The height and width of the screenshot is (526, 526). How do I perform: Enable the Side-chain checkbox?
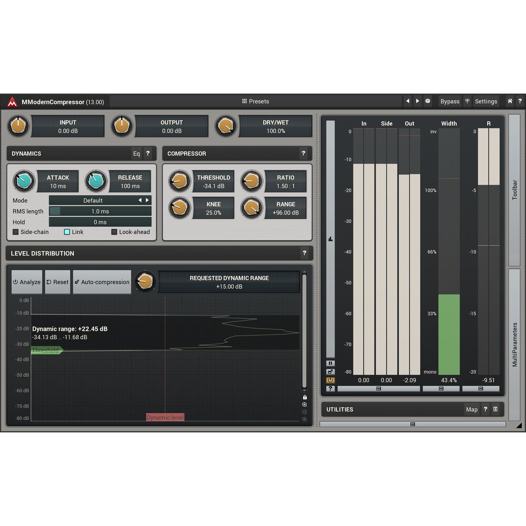tap(16, 232)
